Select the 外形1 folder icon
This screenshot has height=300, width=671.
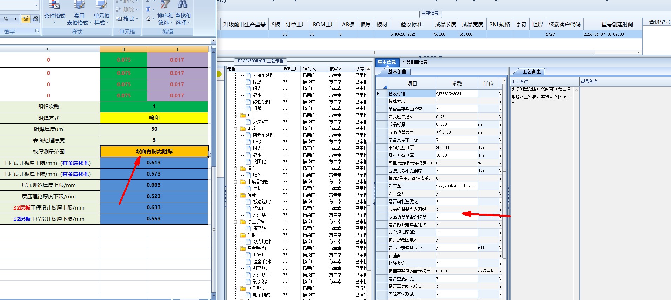(243, 235)
